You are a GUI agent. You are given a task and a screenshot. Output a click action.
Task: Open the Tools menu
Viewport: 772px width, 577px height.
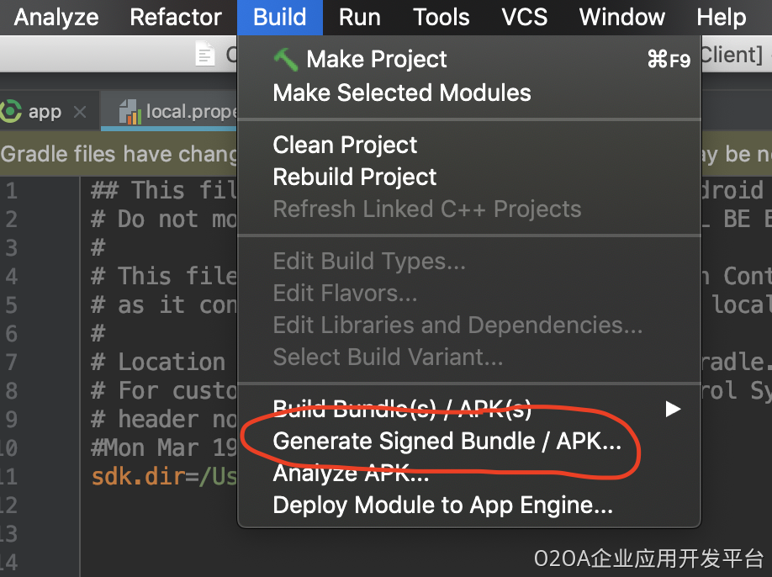click(x=442, y=17)
